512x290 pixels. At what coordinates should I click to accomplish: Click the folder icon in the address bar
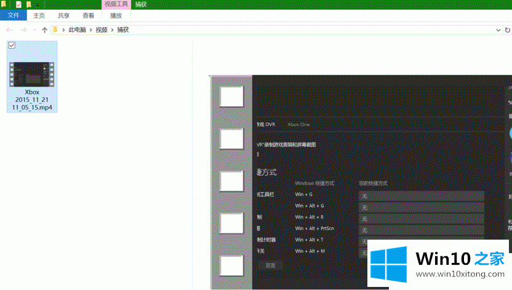(55, 29)
